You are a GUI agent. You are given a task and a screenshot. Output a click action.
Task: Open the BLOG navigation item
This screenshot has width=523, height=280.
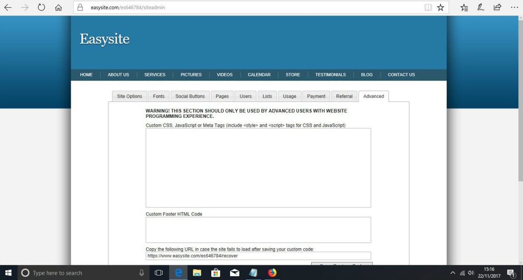(367, 75)
